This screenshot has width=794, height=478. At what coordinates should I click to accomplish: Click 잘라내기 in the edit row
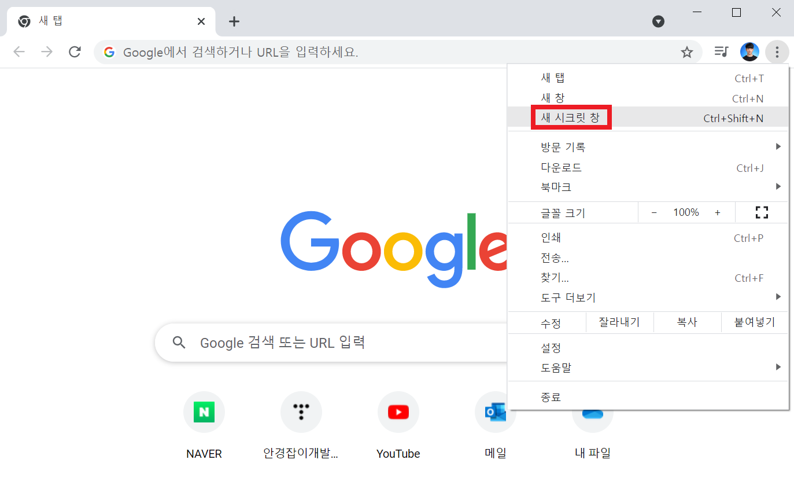[619, 322]
